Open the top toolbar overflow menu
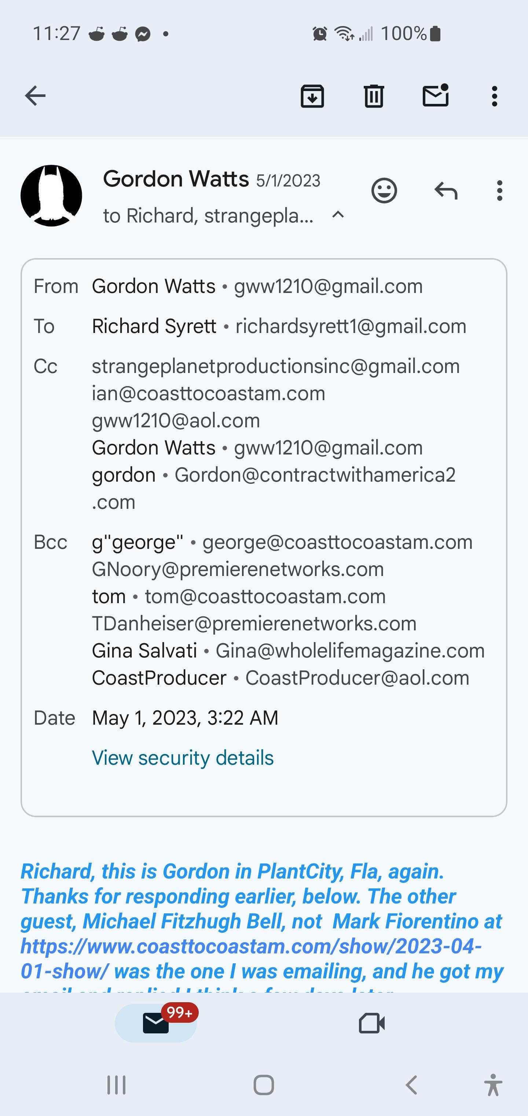The height and width of the screenshot is (1116, 528). click(x=494, y=96)
